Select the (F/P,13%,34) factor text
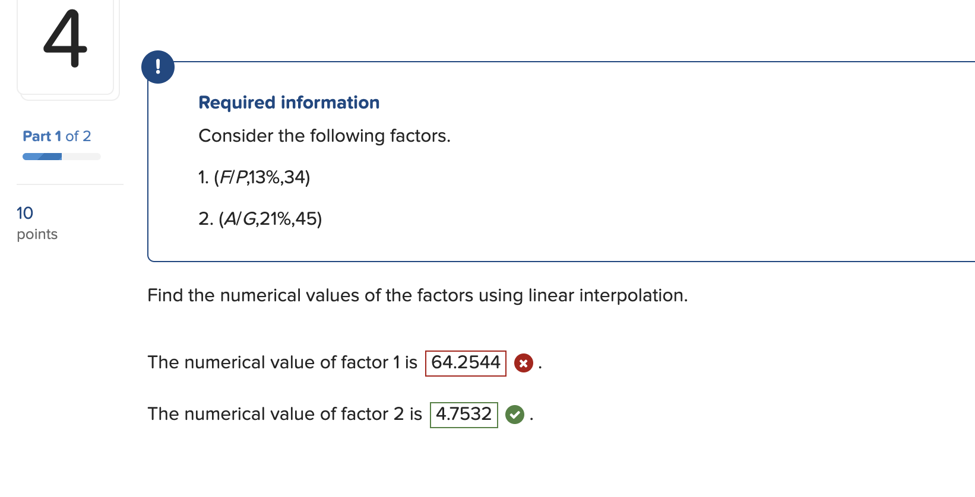The height and width of the screenshot is (497, 975). pos(254,177)
